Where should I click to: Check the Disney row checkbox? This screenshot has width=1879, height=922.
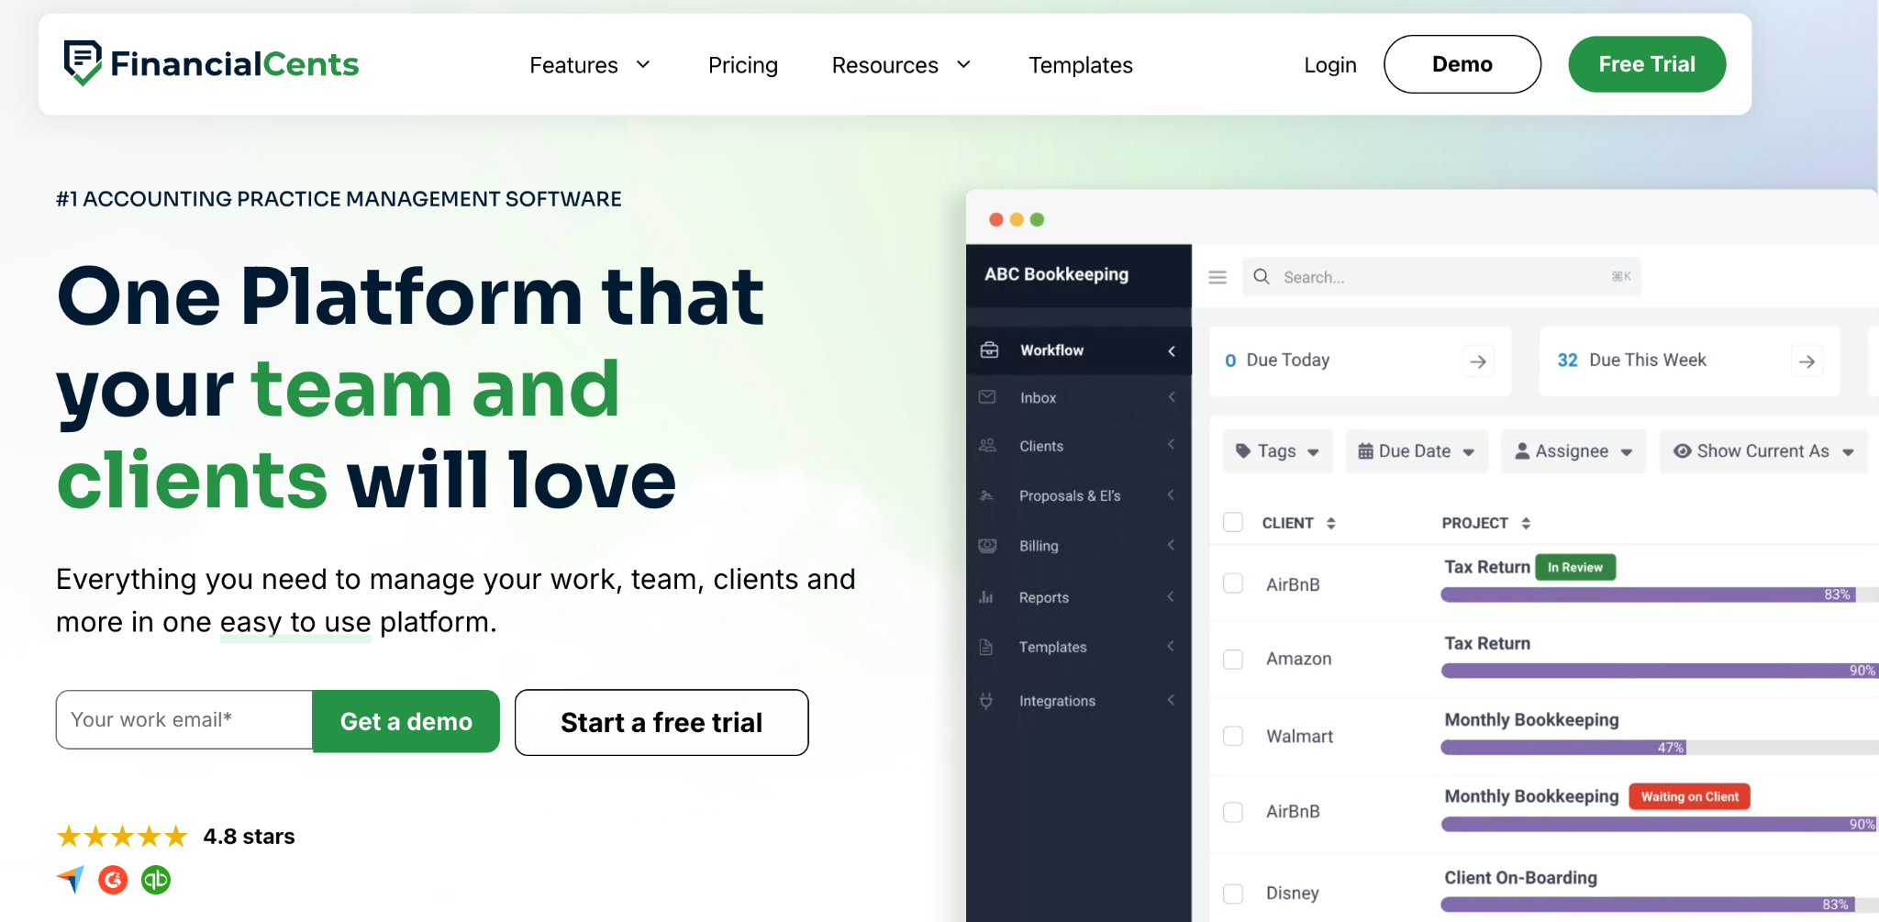(1233, 893)
